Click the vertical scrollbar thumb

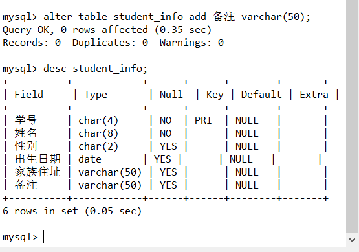(x=353, y=116)
